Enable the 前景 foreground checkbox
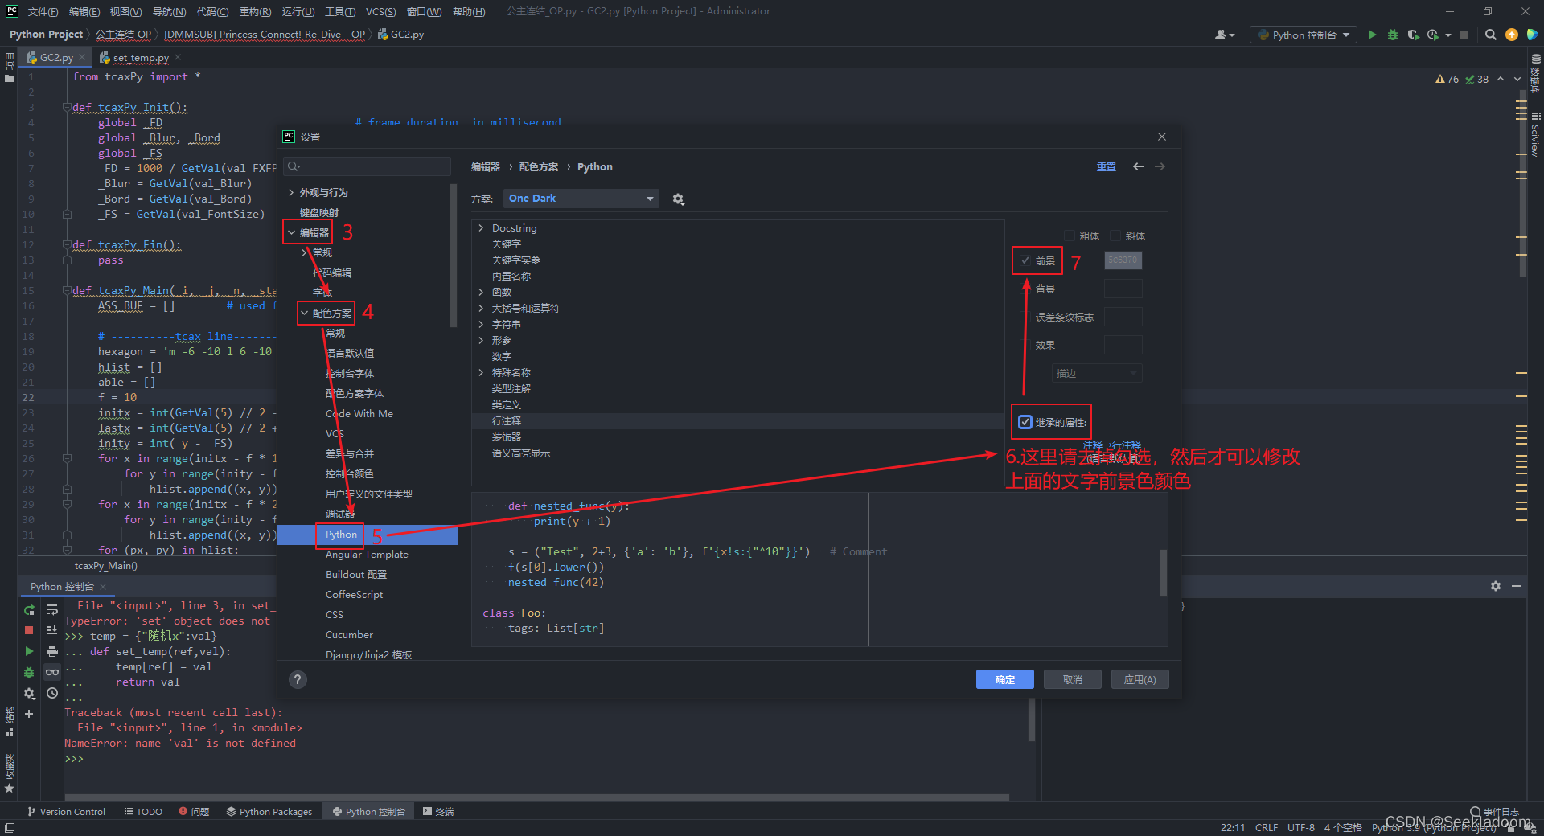1544x836 pixels. 1025,260
